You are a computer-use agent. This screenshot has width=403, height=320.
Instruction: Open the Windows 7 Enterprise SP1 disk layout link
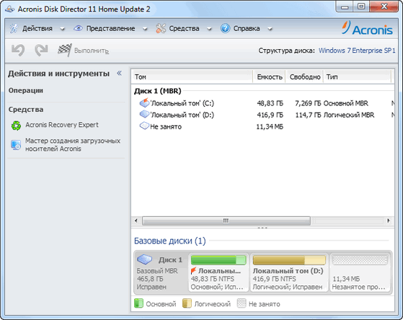[x=357, y=51]
